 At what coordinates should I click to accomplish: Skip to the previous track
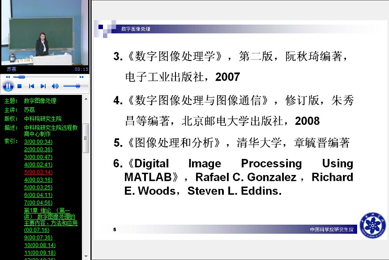click(31, 86)
